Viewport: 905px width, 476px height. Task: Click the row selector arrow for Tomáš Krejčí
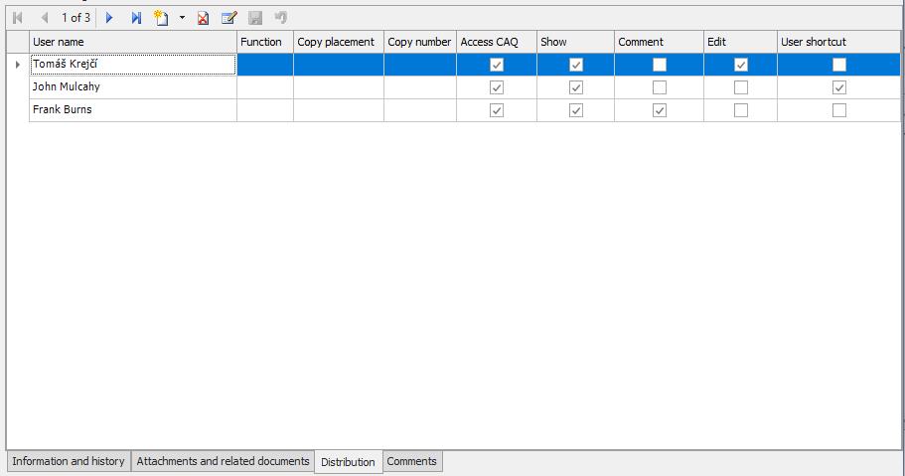pos(18,65)
